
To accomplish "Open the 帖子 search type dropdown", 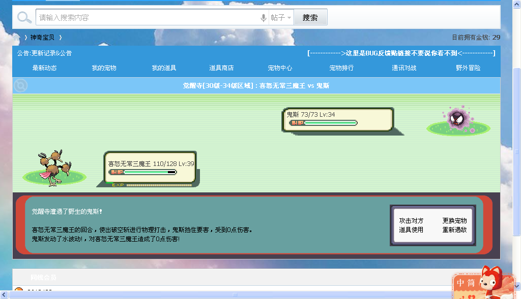I will point(281,18).
